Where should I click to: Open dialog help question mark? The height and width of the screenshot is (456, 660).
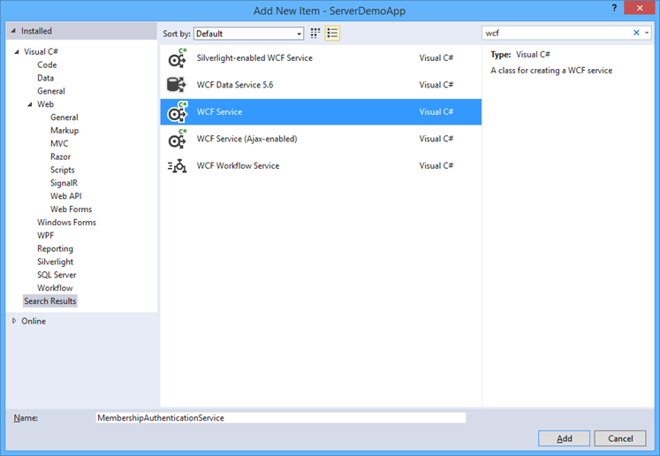614,8
